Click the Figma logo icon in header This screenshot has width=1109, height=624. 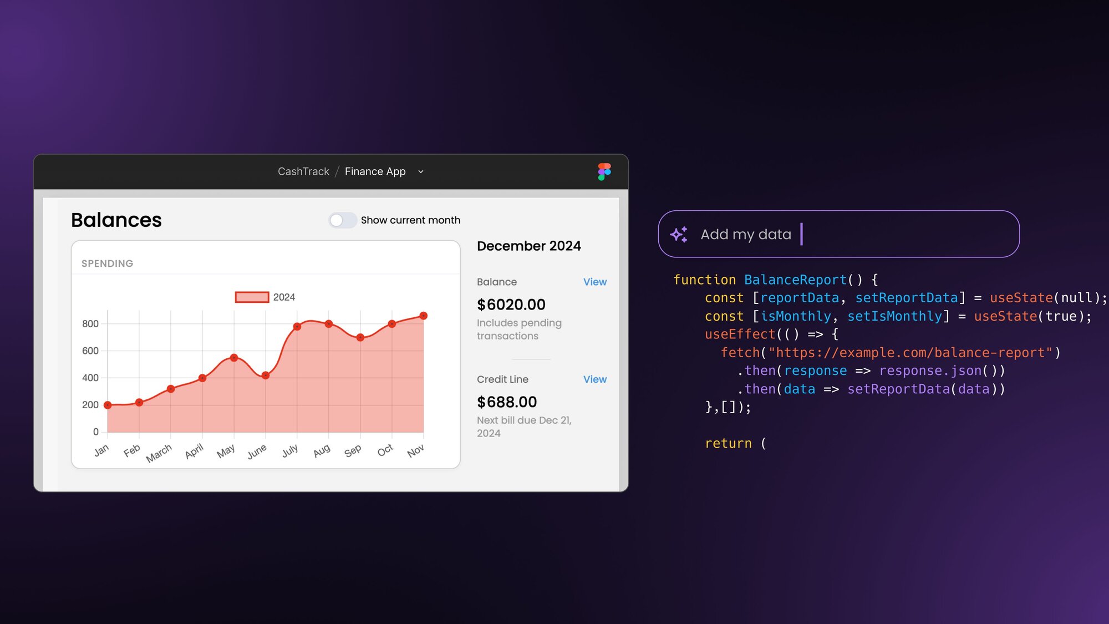tap(604, 171)
